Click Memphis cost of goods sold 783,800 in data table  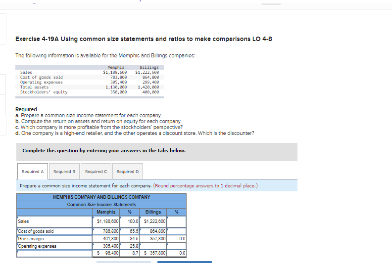pos(118,77)
